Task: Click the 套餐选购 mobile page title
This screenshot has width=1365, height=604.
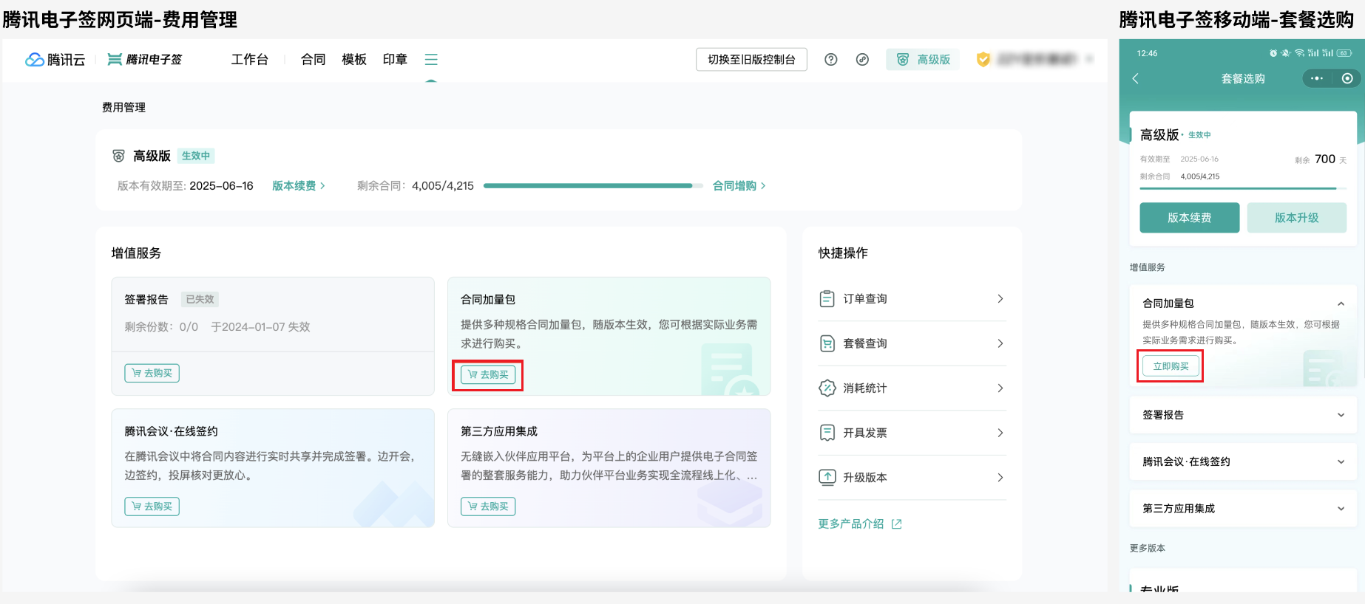Action: (1243, 78)
